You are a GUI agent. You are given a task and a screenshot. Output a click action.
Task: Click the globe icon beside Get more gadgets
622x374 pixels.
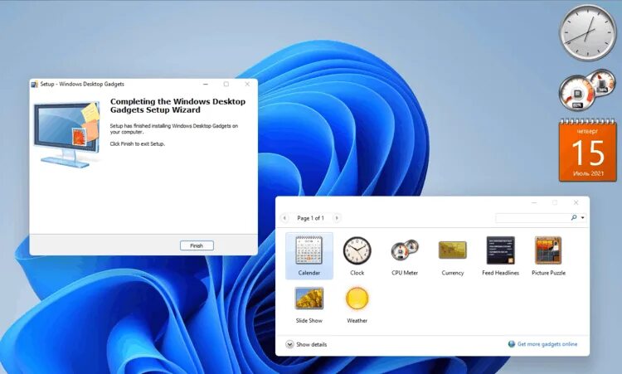pyautogui.click(x=512, y=344)
